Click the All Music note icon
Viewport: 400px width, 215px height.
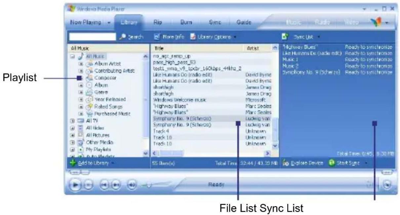(x=80, y=57)
